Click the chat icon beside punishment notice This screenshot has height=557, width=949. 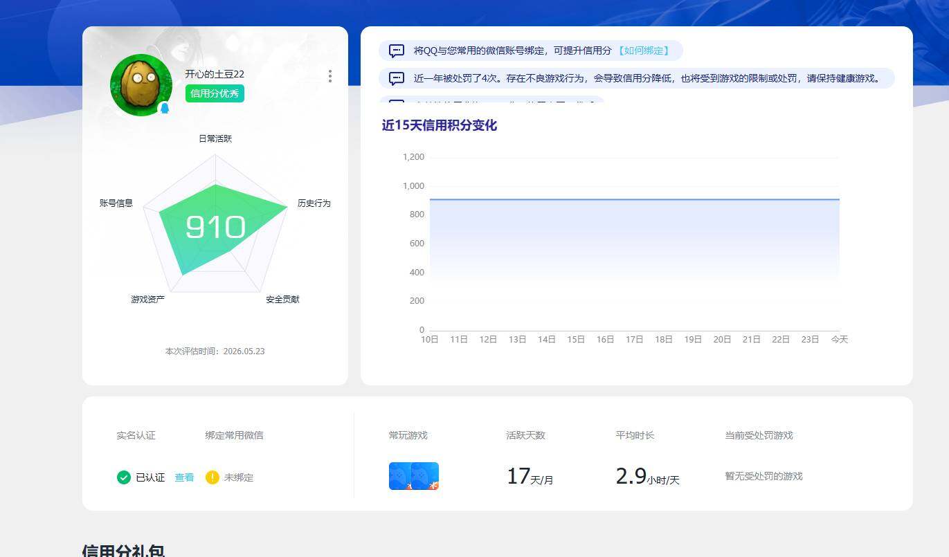coord(397,78)
